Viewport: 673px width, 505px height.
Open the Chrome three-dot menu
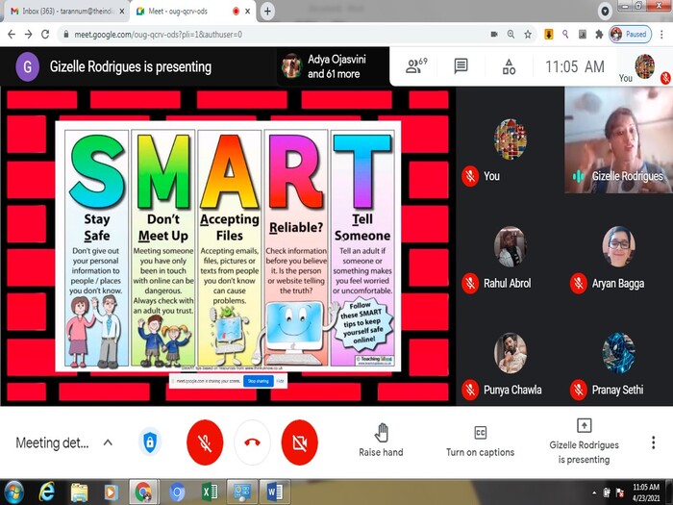[661, 35]
